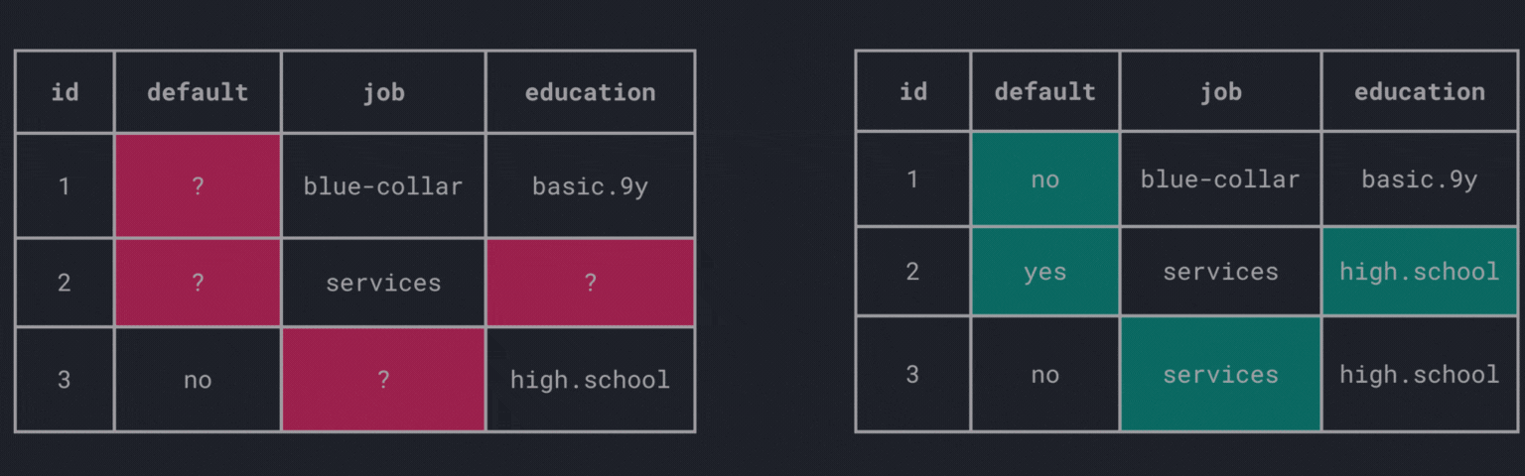Select the red missing default cell in row 2

click(198, 283)
